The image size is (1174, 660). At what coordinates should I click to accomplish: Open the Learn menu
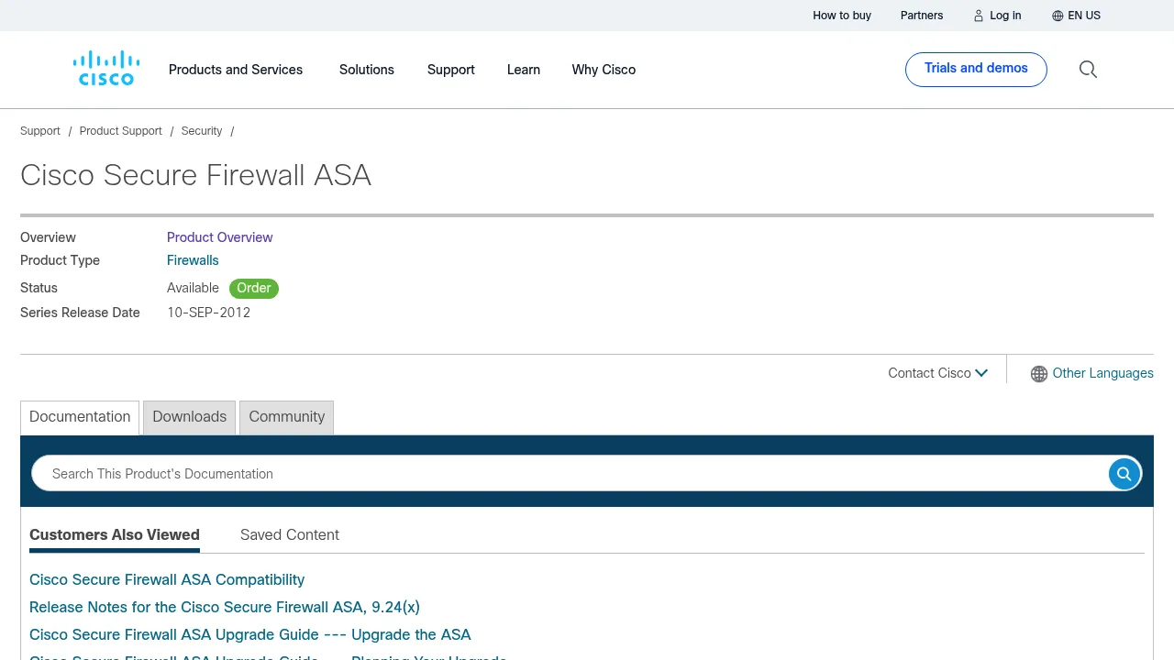click(524, 70)
